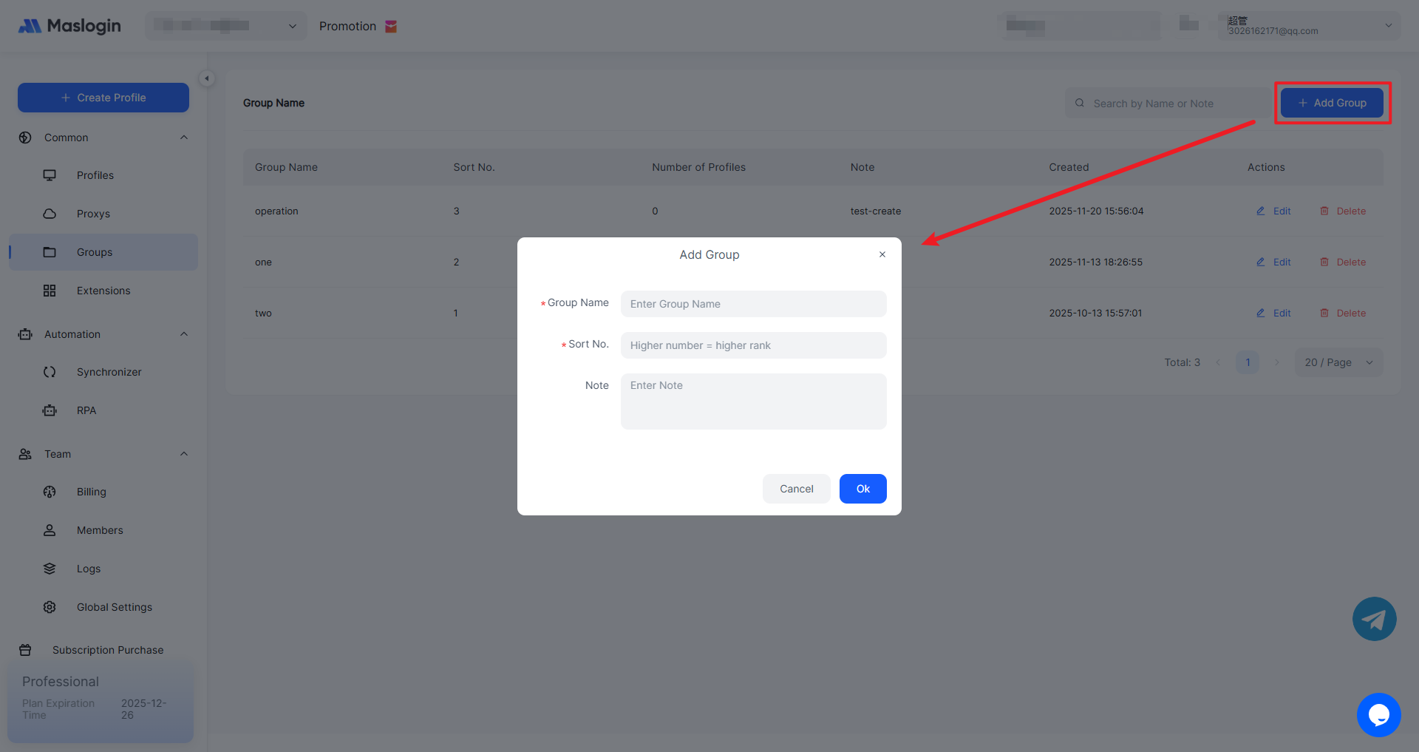Click the Enter Note text area
Image resolution: width=1419 pixels, height=752 pixels.
[x=753, y=401]
